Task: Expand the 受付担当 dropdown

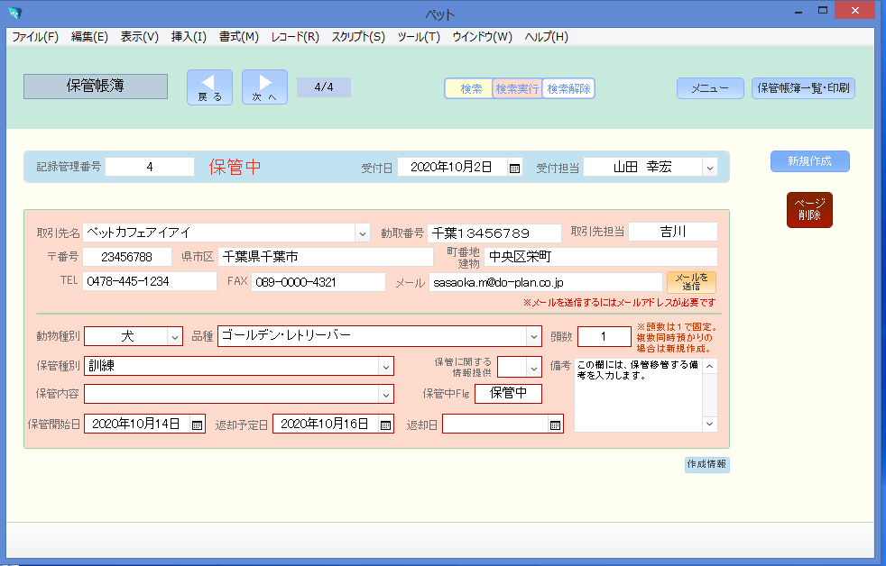Action: coord(710,168)
